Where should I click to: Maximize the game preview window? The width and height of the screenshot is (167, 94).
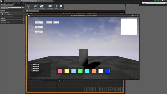click(x=134, y=15)
